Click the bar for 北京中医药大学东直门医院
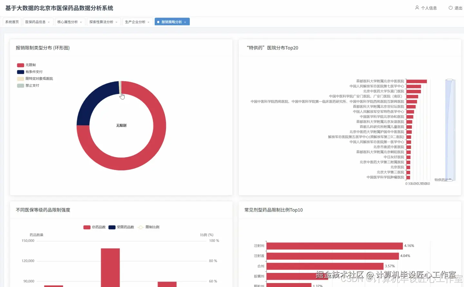464x287 pixels. click(414, 91)
